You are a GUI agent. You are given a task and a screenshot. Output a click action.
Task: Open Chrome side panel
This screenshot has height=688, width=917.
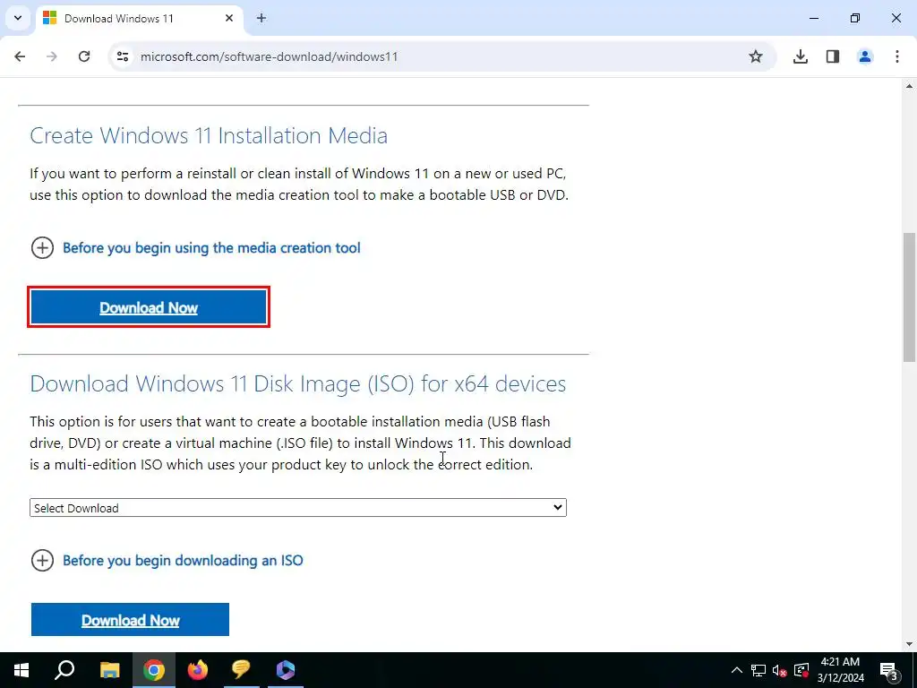pyautogui.click(x=833, y=56)
